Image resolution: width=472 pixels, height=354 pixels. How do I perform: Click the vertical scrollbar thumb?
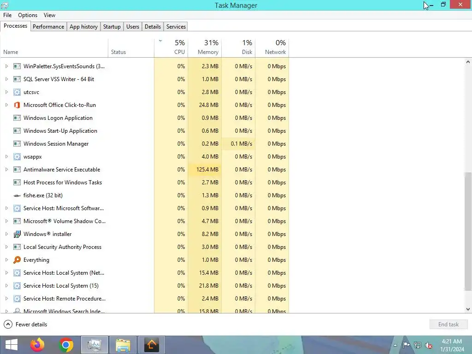click(x=468, y=231)
